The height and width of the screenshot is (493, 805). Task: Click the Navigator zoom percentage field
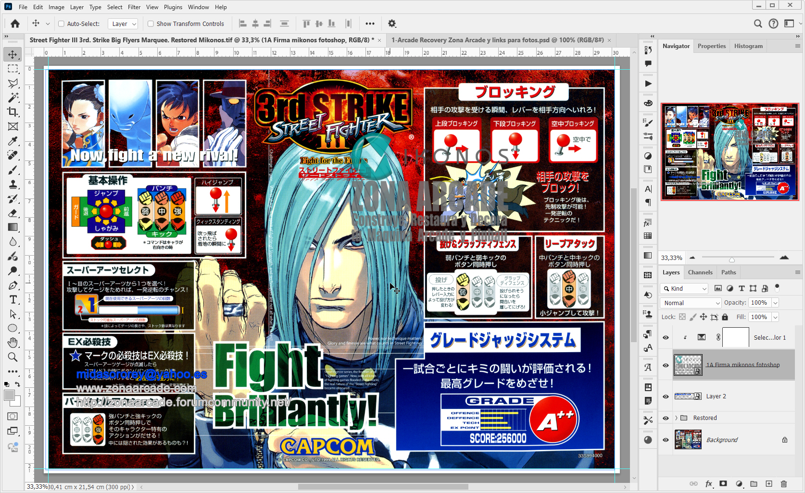672,258
